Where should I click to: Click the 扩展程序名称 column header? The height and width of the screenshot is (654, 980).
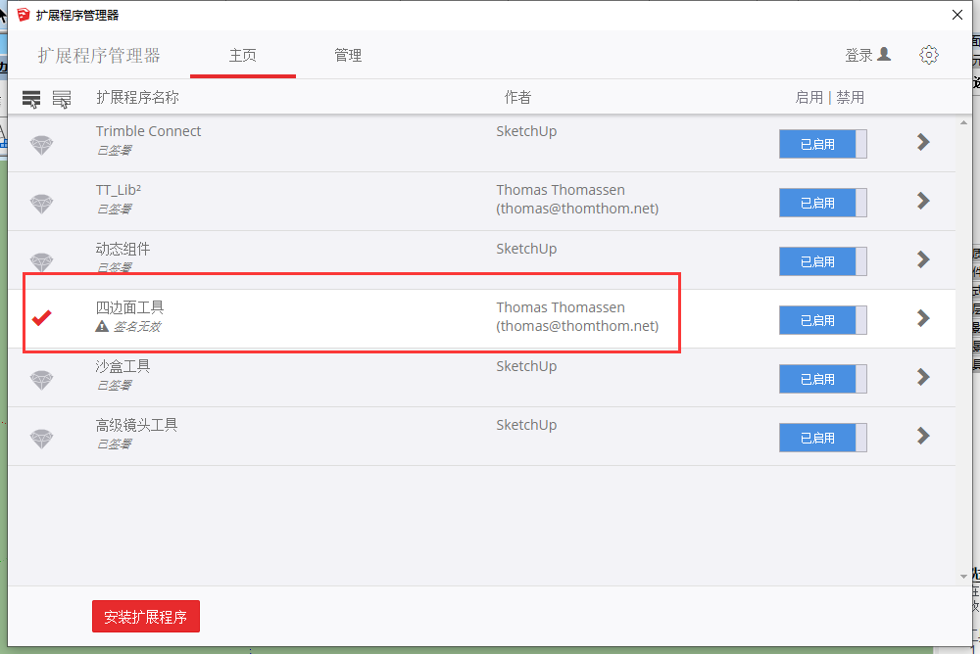137,98
